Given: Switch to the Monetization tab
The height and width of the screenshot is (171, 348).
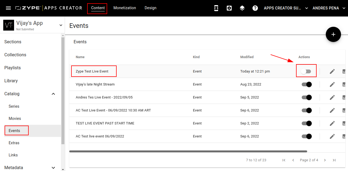Looking at the screenshot, I should click(x=125, y=8).
